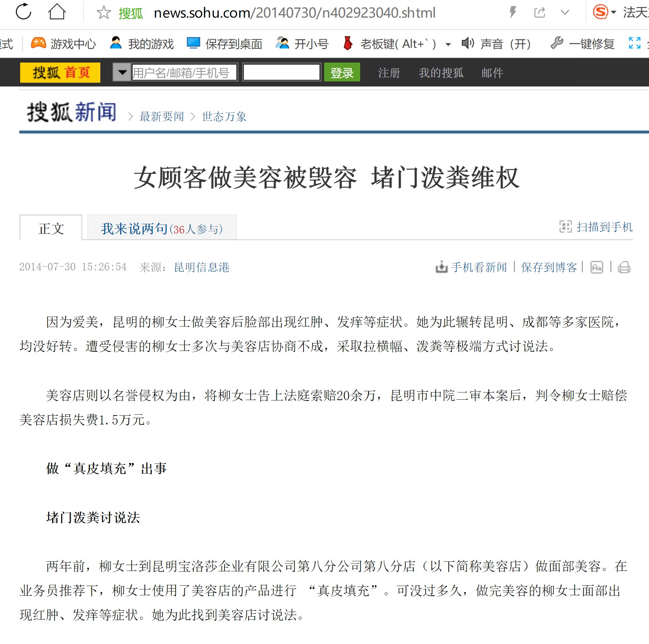The height and width of the screenshot is (644, 649).
Task: Focus the username/email input field
Action: coord(184,72)
